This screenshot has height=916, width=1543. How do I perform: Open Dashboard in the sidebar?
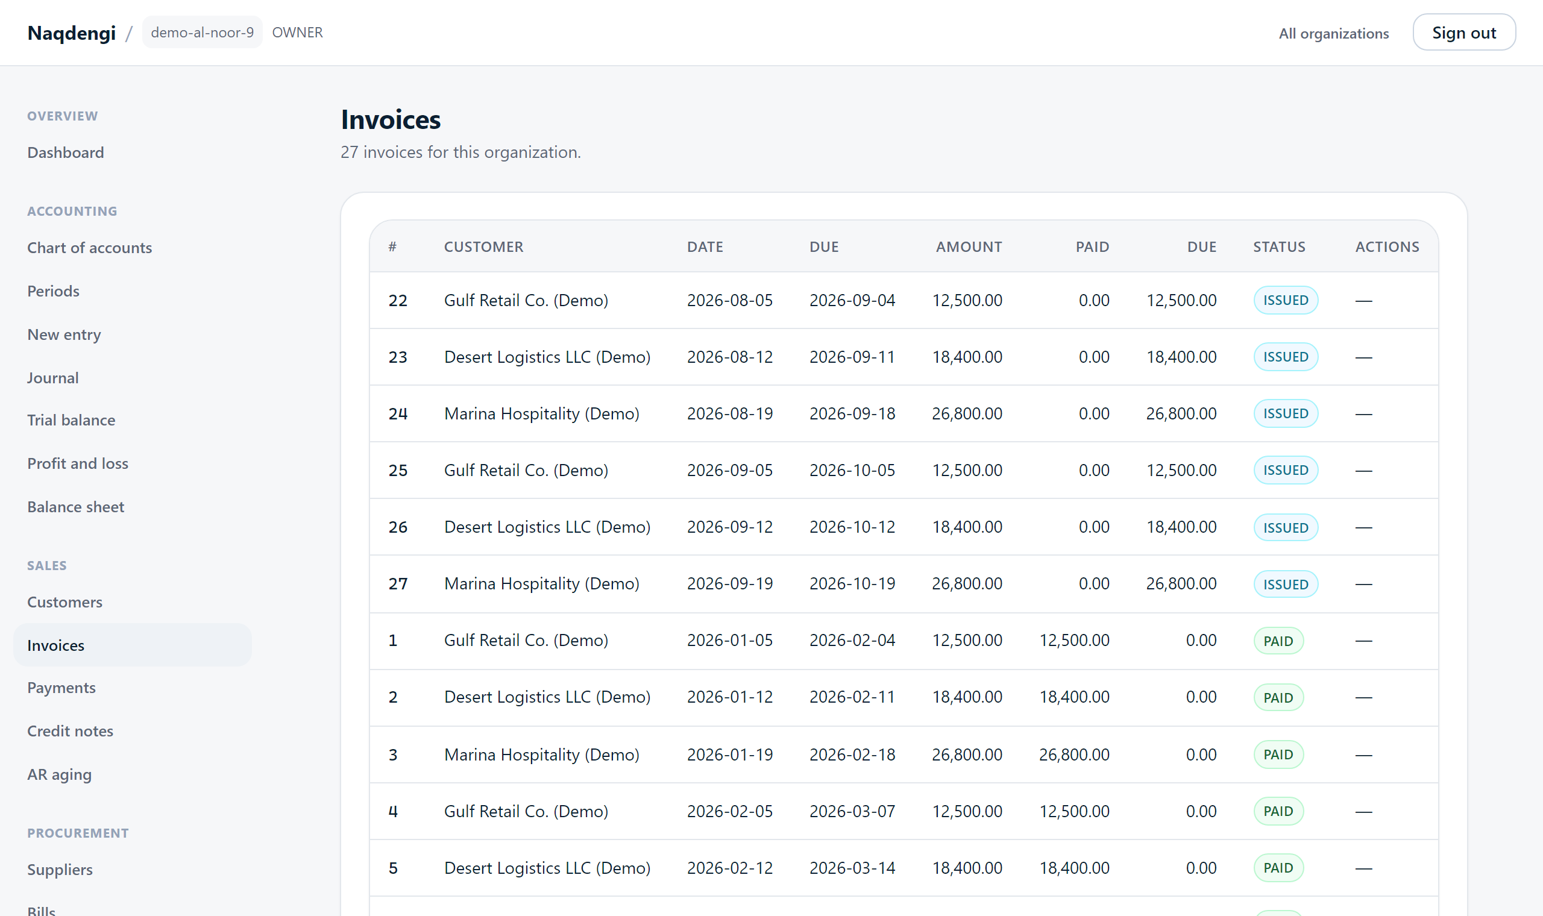pyautogui.click(x=66, y=152)
